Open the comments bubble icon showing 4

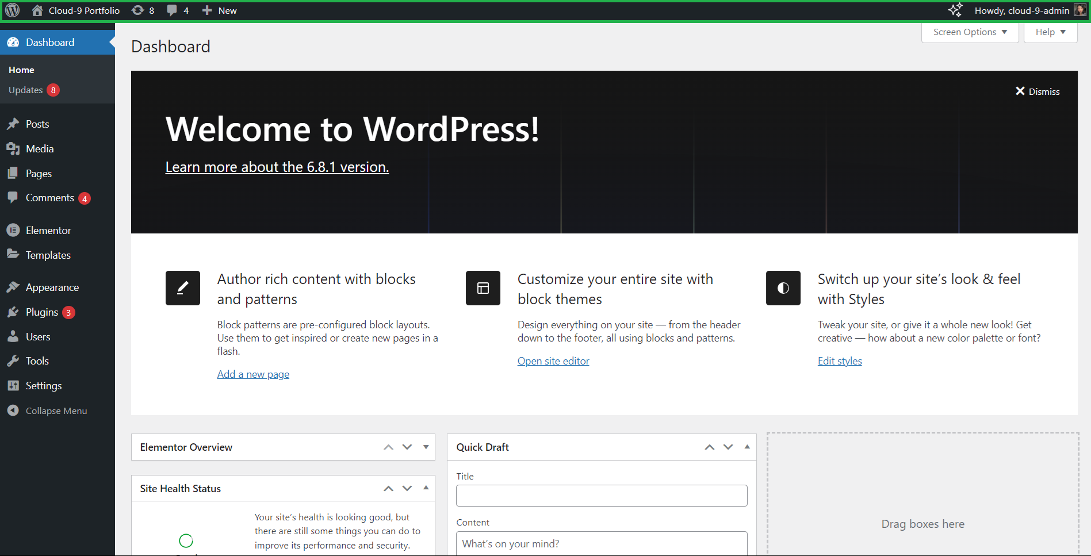coord(172,10)
